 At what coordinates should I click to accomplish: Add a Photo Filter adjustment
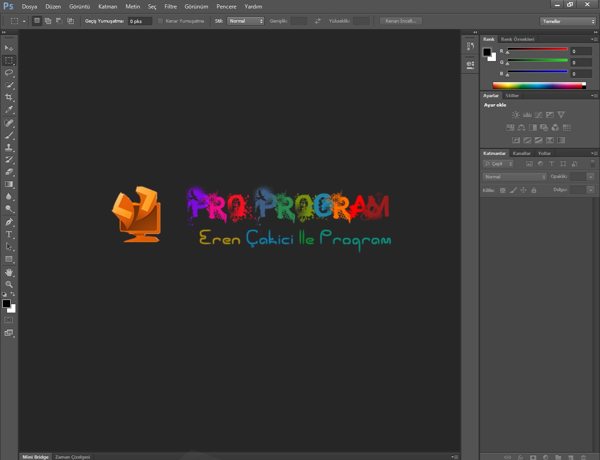[544, 127]
